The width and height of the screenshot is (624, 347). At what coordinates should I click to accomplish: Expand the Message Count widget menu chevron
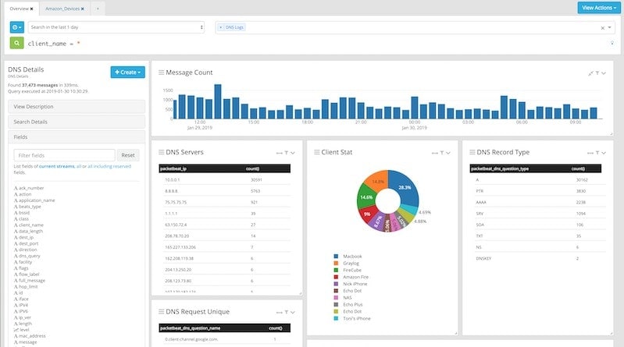(604, 73)
